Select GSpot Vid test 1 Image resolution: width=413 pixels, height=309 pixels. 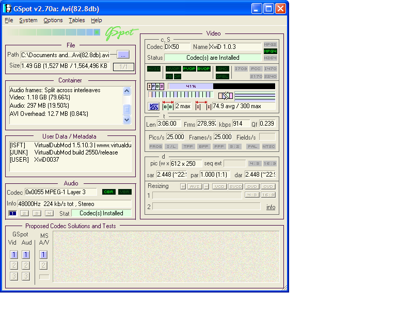[x=14, y=254]
